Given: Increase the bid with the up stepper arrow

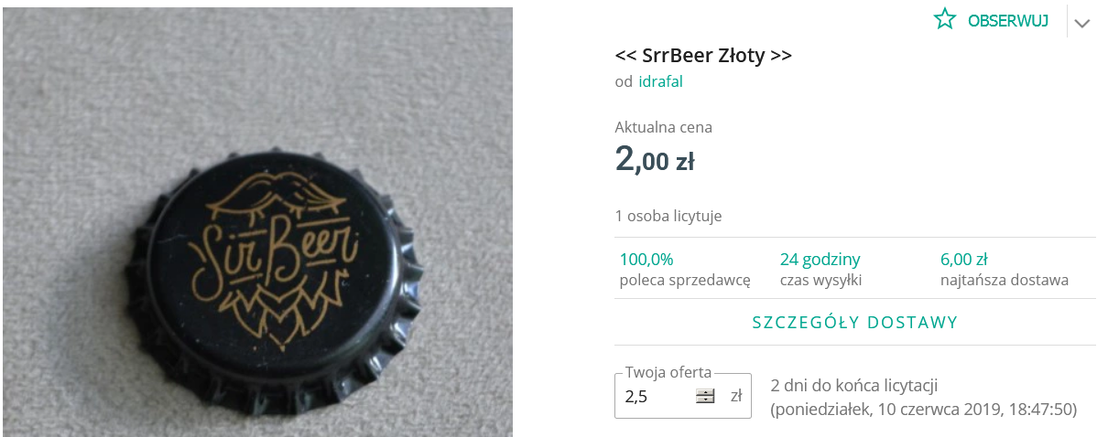Looking at the screenshot, I should (x=705, y=392).
